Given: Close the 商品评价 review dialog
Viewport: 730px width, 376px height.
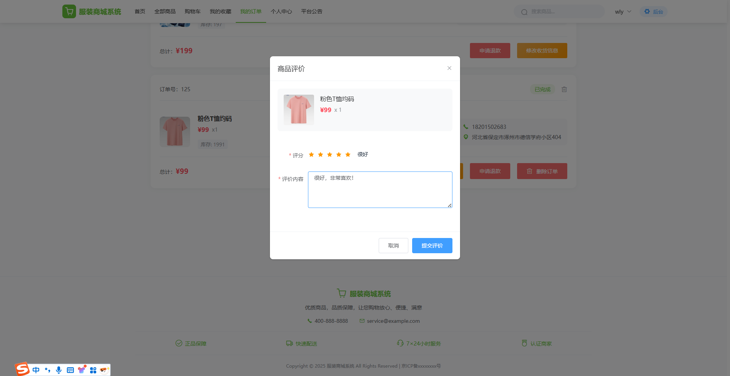Looking at the screenshot, I should (x=449, y=68).
